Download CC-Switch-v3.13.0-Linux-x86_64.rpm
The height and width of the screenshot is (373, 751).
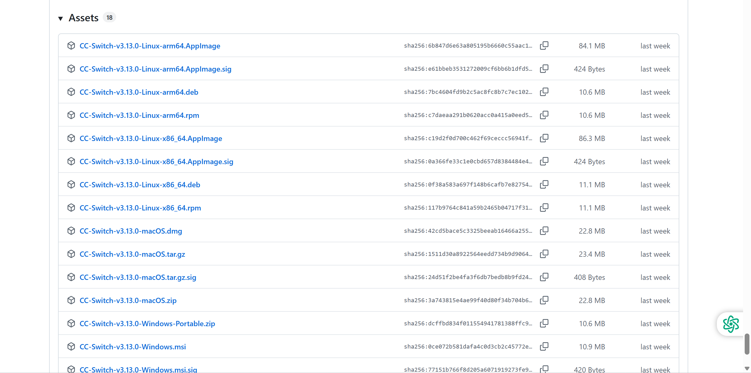(x=140, y=208)
